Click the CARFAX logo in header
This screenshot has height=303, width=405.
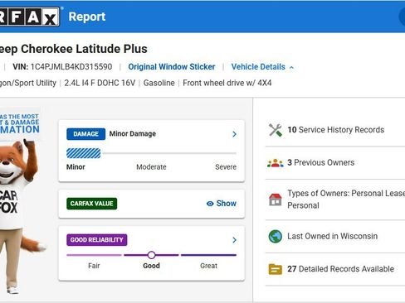coord(29,17)
